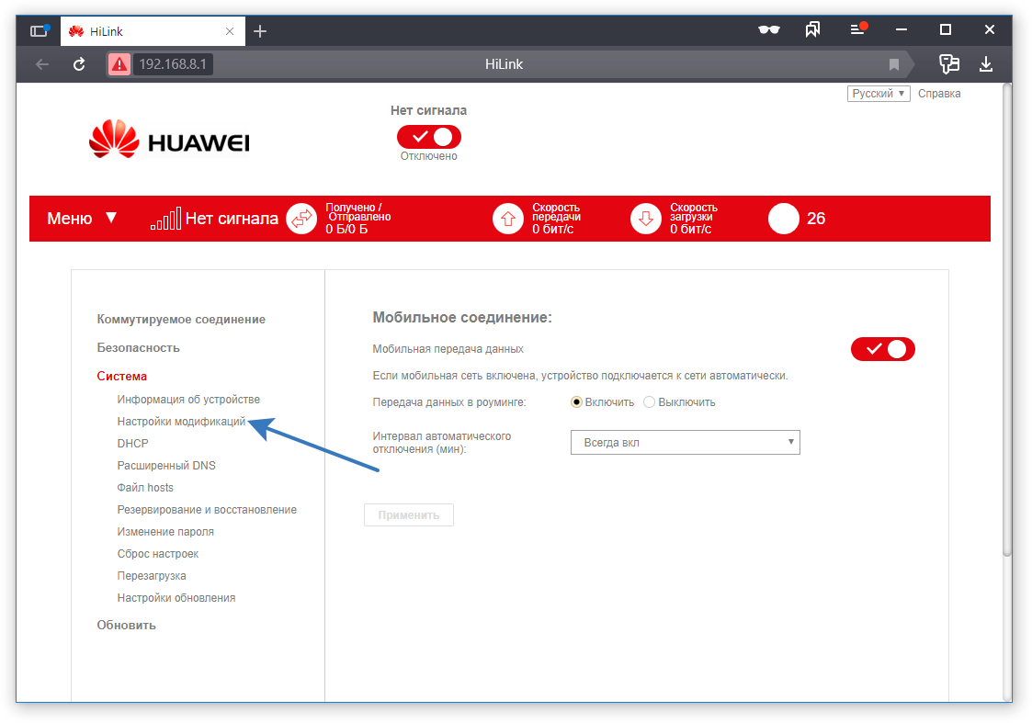1032x723 pixels.
Task: Open the downloads icon in toolbar
Action: tap(985, 63)
